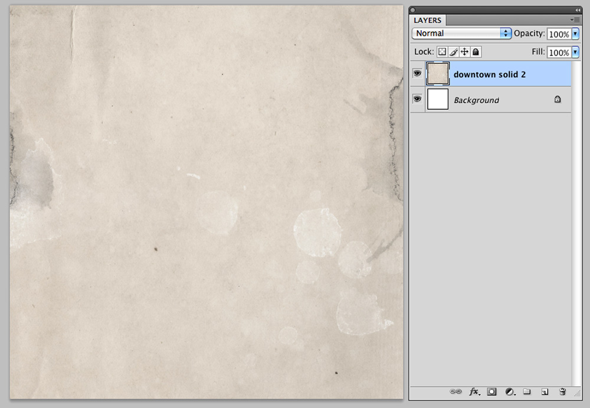Viewport: 590px width, 408px height.
Task: Select the LAYERS tab
Action: click(x=427, y=20)
